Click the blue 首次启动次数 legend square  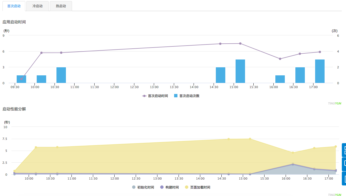[x=176, y=96]
